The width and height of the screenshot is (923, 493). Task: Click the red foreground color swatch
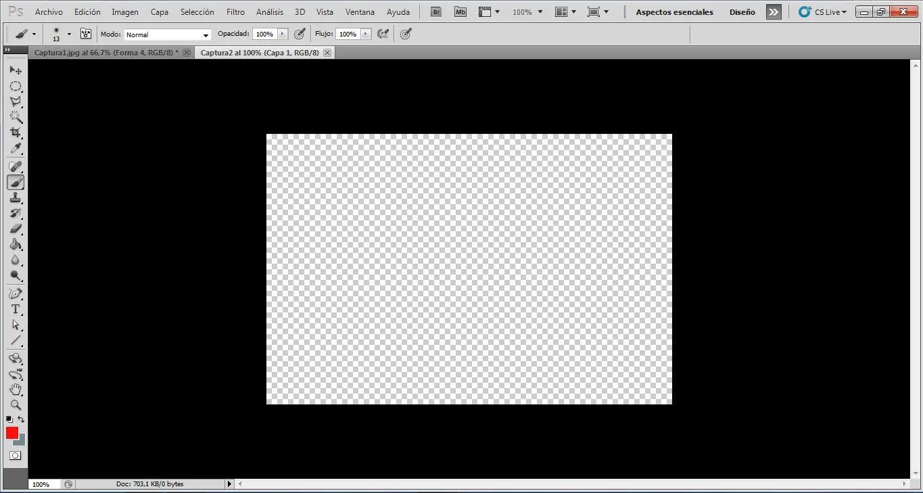coord(11,433)
